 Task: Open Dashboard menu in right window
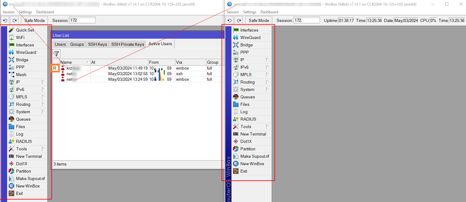(x=269, y=12)
